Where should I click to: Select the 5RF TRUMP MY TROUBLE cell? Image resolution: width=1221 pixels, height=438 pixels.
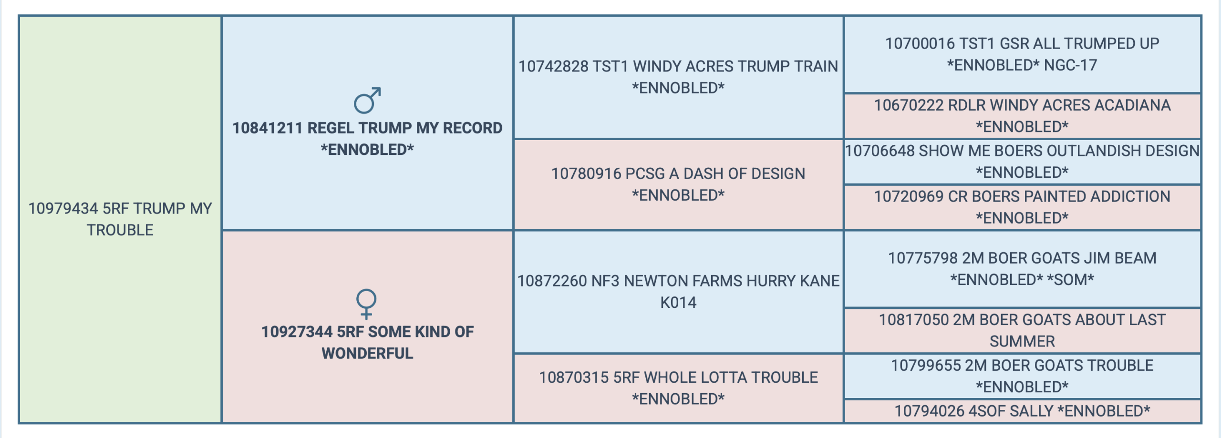(x=120, y=219)
